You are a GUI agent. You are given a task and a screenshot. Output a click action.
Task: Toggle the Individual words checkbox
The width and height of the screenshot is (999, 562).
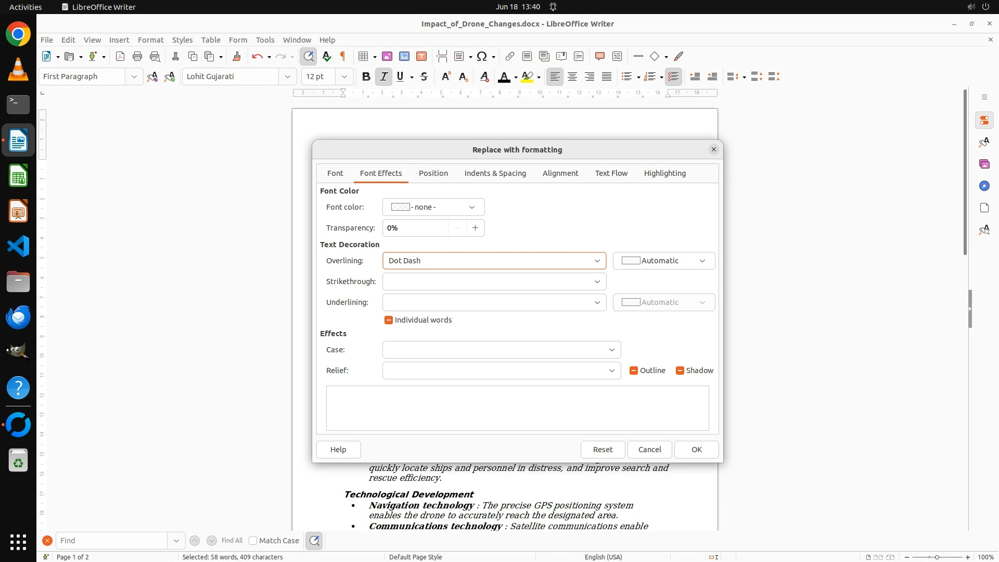click(389, 320)
